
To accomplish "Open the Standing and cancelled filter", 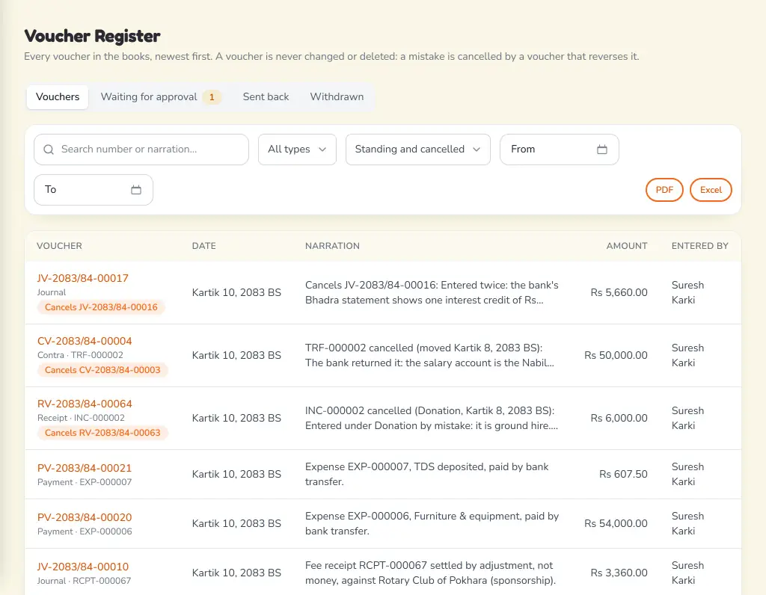I will pyautogui.click(x=417, y=149).
